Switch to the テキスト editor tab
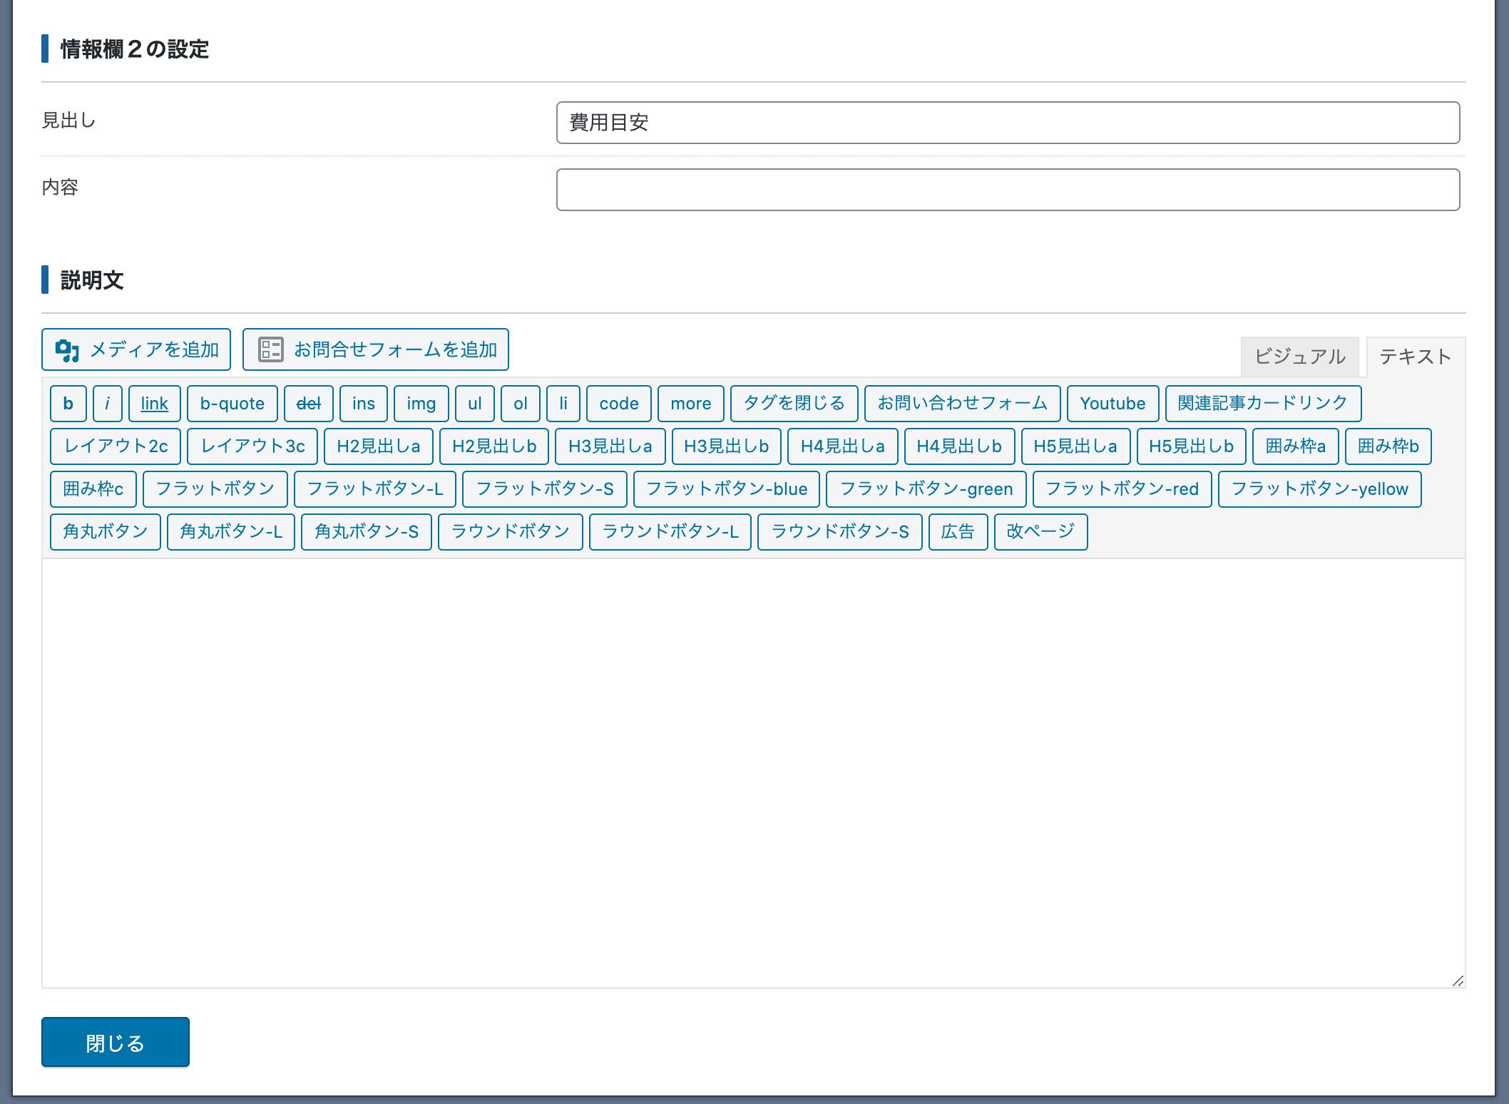The height and width of the screenshot is (1104, 1509). [x=1416, y=357]
